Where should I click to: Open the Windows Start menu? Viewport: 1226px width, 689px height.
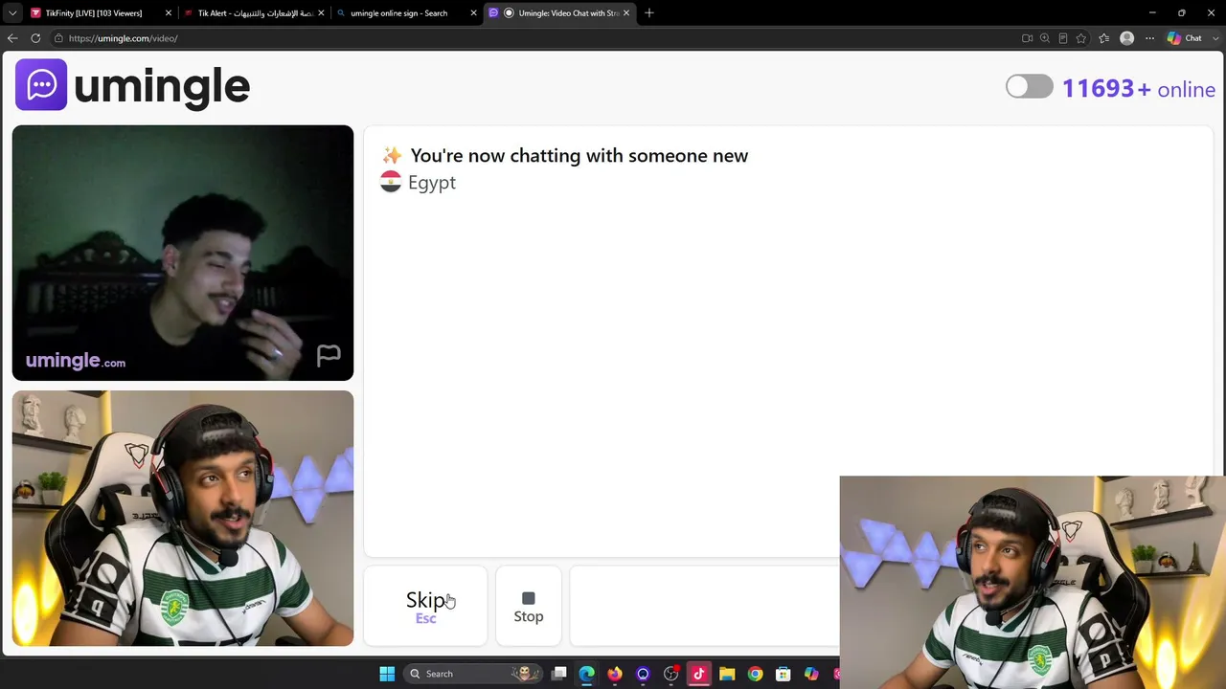coord(387,674)
